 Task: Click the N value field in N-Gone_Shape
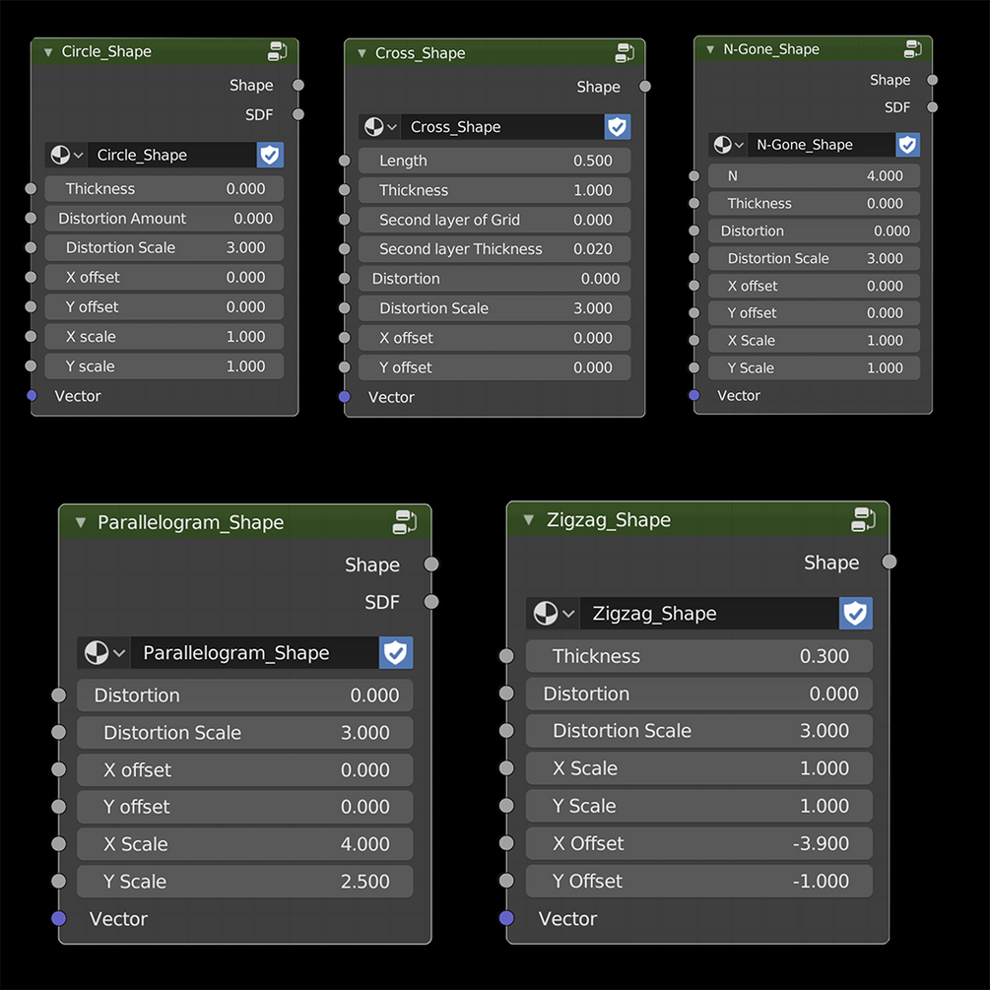[x=814, y=175]
